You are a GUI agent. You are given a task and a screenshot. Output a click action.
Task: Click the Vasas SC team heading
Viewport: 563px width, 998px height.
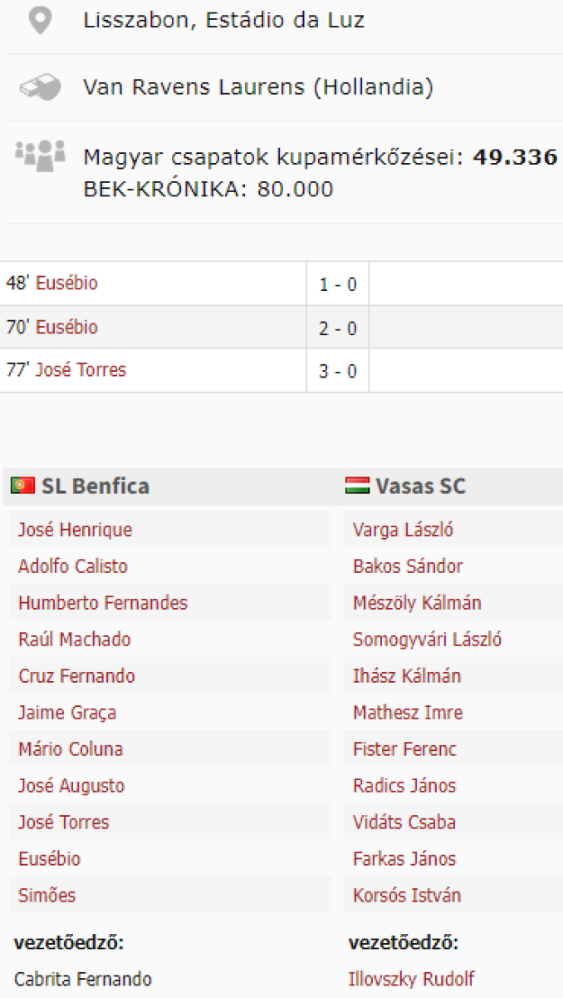coord(420,486)
